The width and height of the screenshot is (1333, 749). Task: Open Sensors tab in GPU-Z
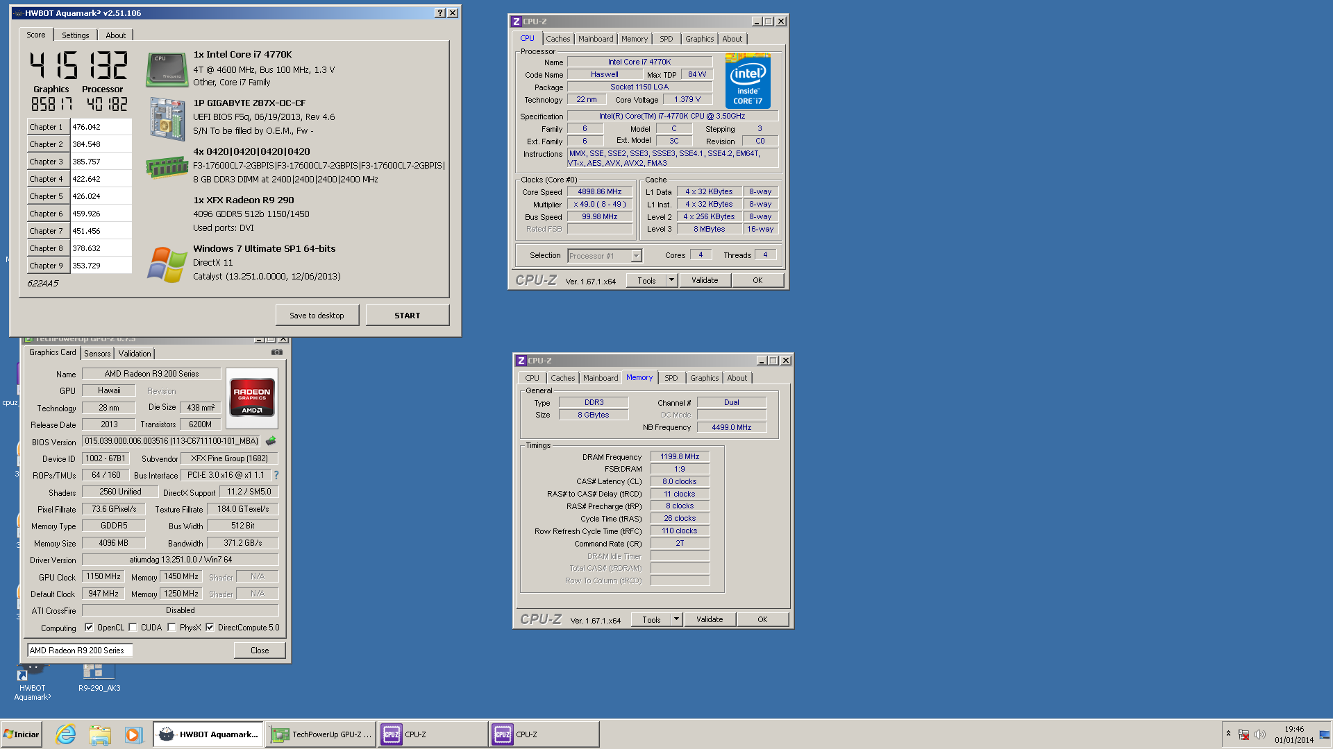97,354
